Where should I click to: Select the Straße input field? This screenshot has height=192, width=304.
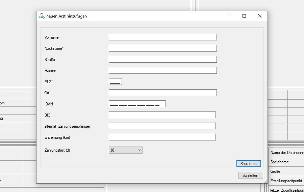[x=162, y=59]
